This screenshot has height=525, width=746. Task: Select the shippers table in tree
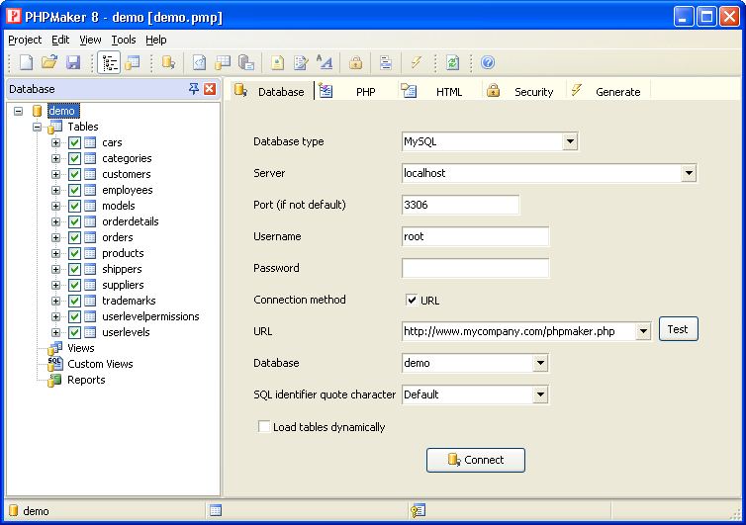[x=122, y=269]
